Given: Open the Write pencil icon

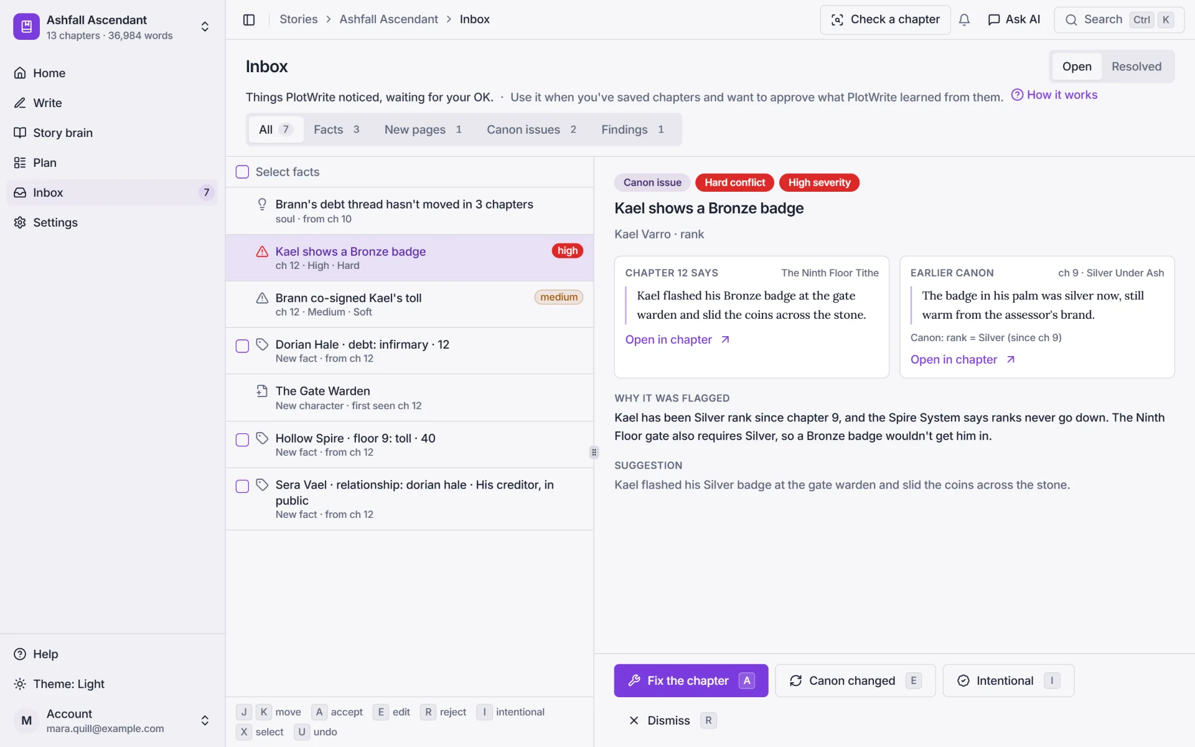Looking at the screenshot, I should [x=20, y=103].
